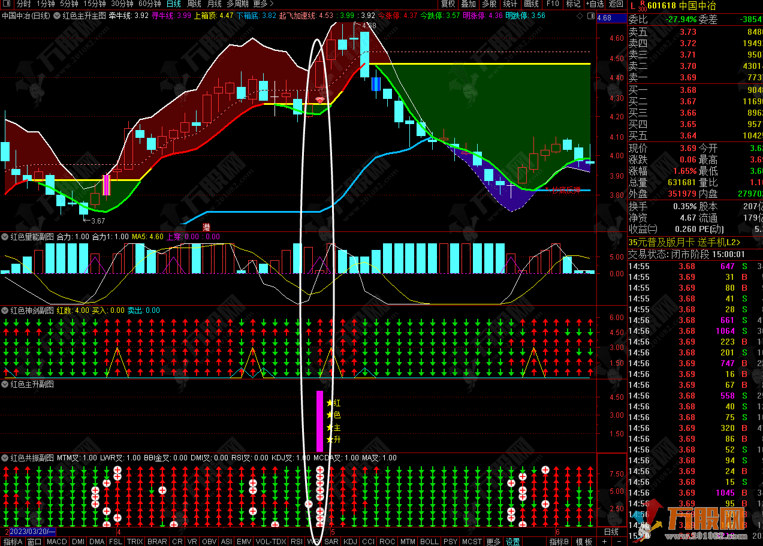Open the 复权 adjustment menu

(448, 4)
